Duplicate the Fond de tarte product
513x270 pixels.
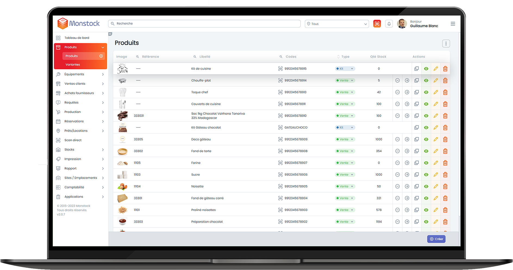(x=416, y=151)
